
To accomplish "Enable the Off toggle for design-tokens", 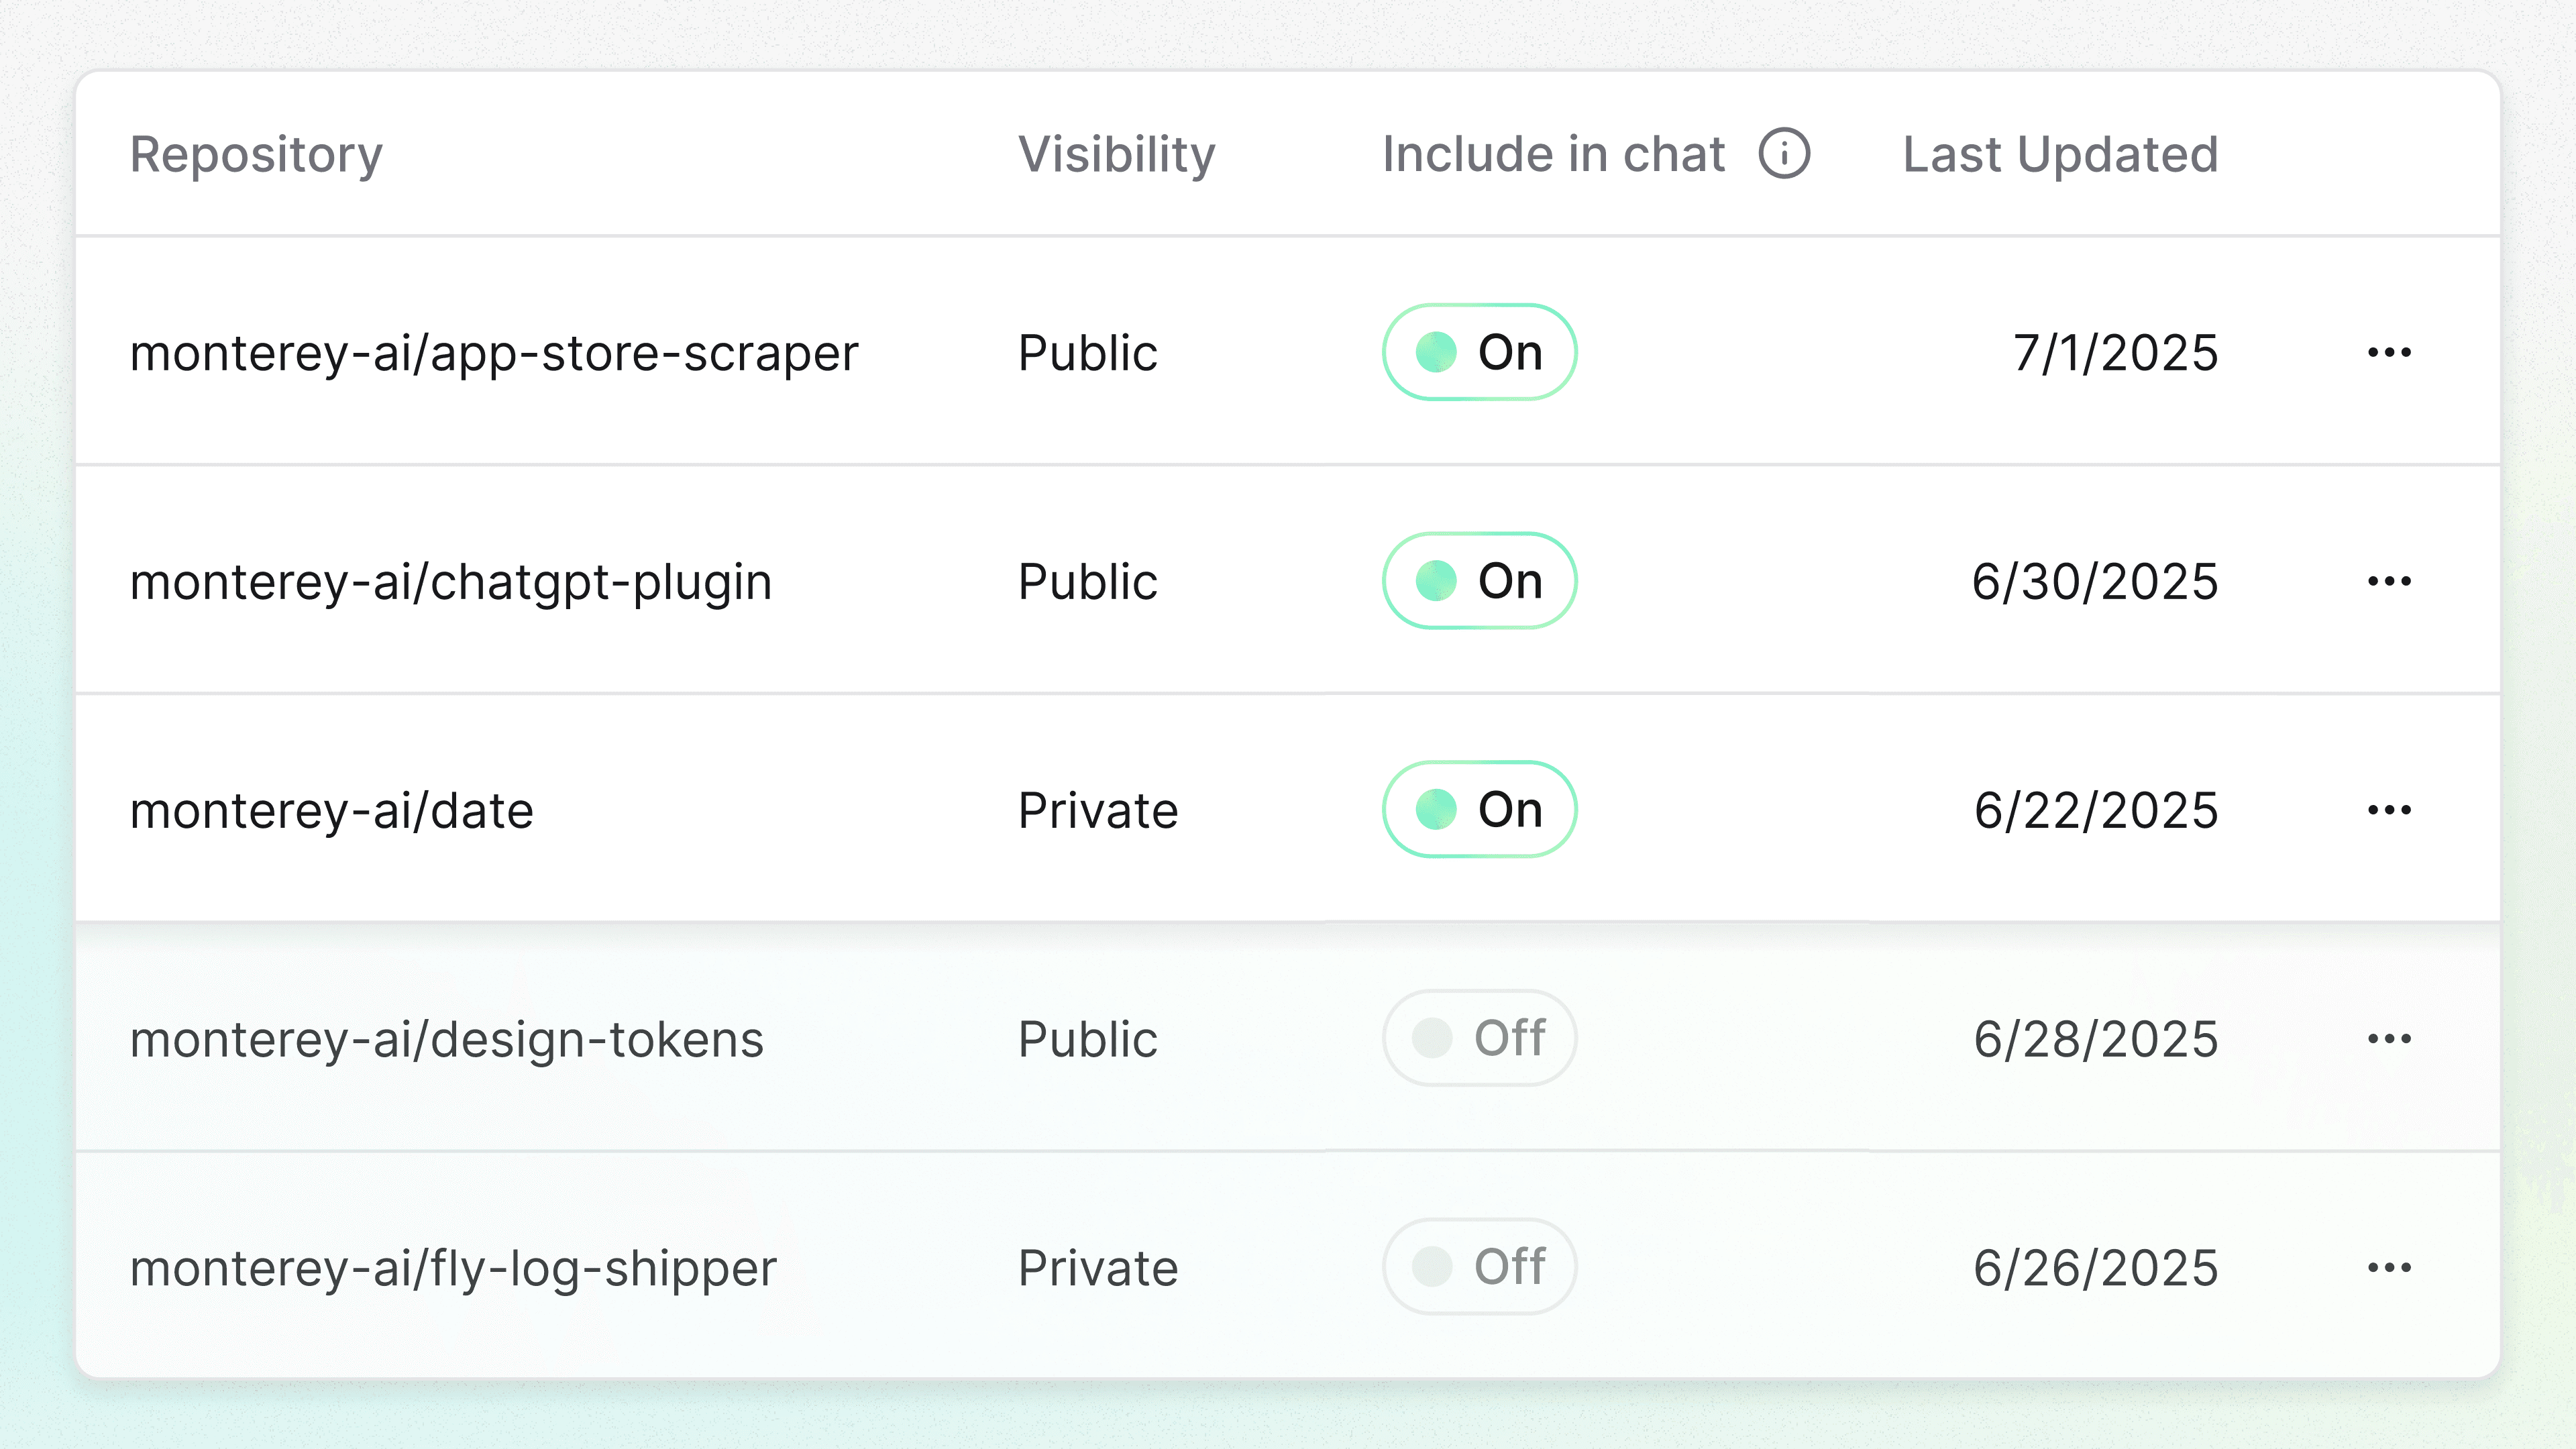I will tap(1479, 1039).
